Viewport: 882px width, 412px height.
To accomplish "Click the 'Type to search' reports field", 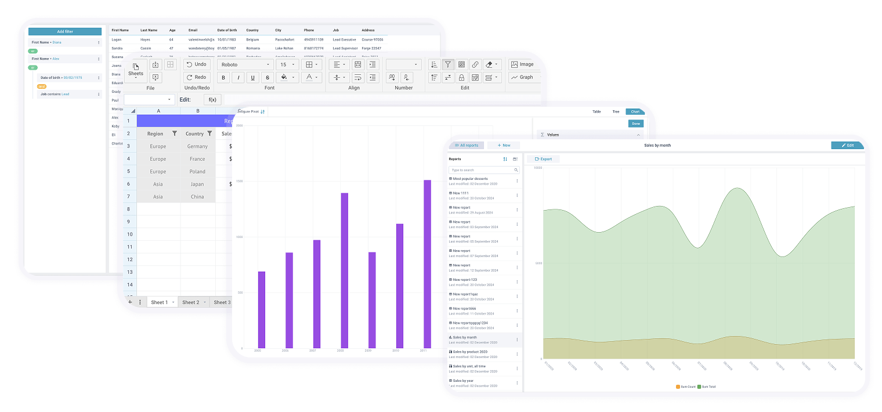I will [x=485, y=170].
